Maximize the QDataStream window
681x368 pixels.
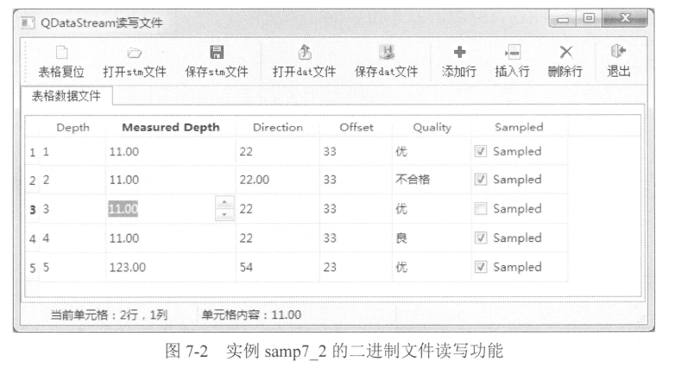[x=589, y=18]
